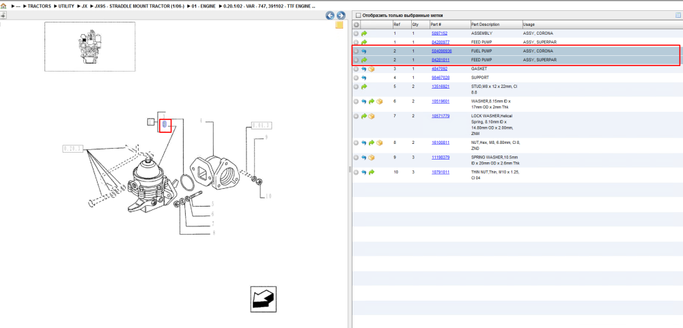Open UTILITY breadcrumb level
The width and height of the screenshot is (683, 328).
(66, 6)
